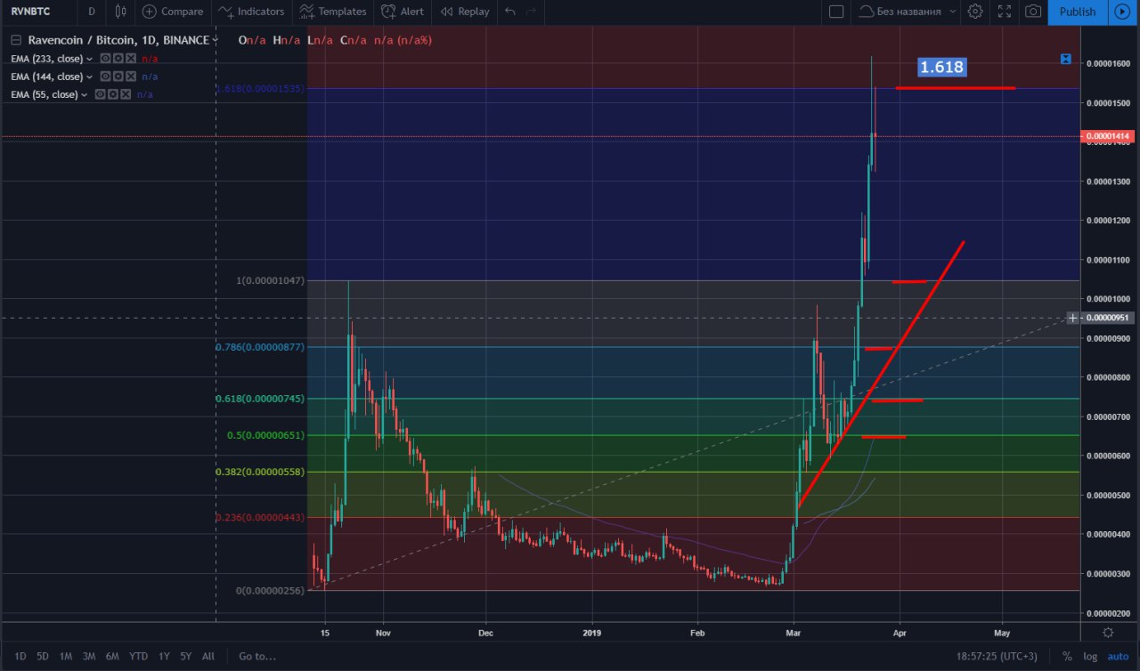Open indicator Templates menu

pos(332,12)
